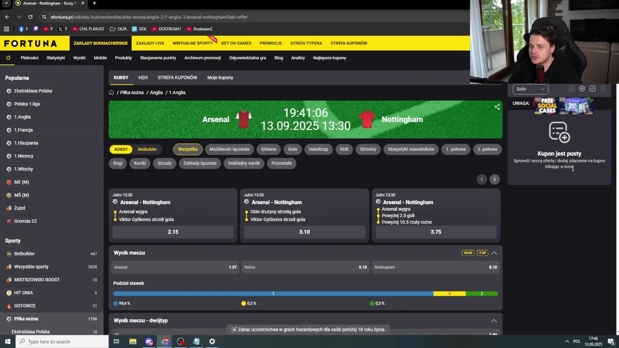Open coupon settings gear icon
This screenshot has width=619, height=348.
[x=582, y=89]
